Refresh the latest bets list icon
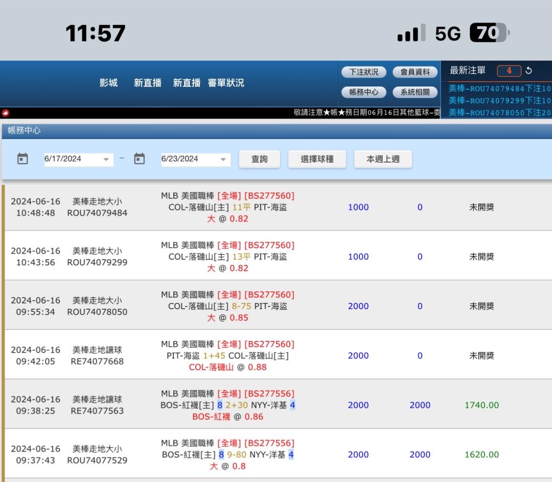The height and width of the screenshot is (482, 552). pyautogui.click(x=528, y=71)
